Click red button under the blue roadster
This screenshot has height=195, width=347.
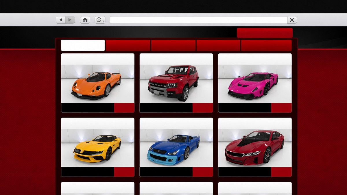point(203,172)
